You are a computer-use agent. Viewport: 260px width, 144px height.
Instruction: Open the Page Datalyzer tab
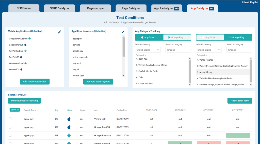coord(131,8)
